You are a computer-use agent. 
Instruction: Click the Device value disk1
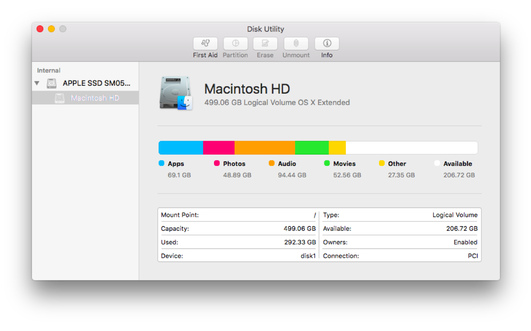click(308, 256)
